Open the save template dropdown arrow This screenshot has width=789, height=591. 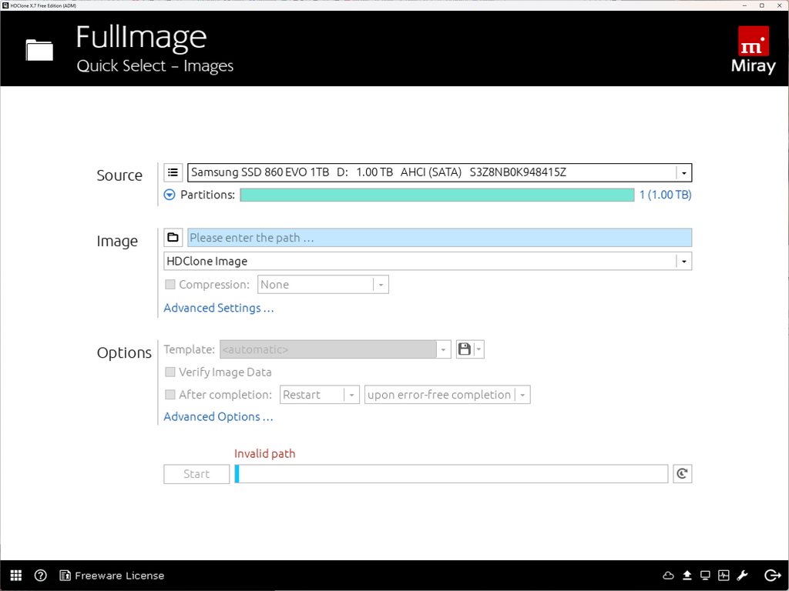coord(478,349)
